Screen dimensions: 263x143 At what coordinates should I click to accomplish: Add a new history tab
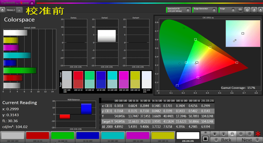point(19,10)
